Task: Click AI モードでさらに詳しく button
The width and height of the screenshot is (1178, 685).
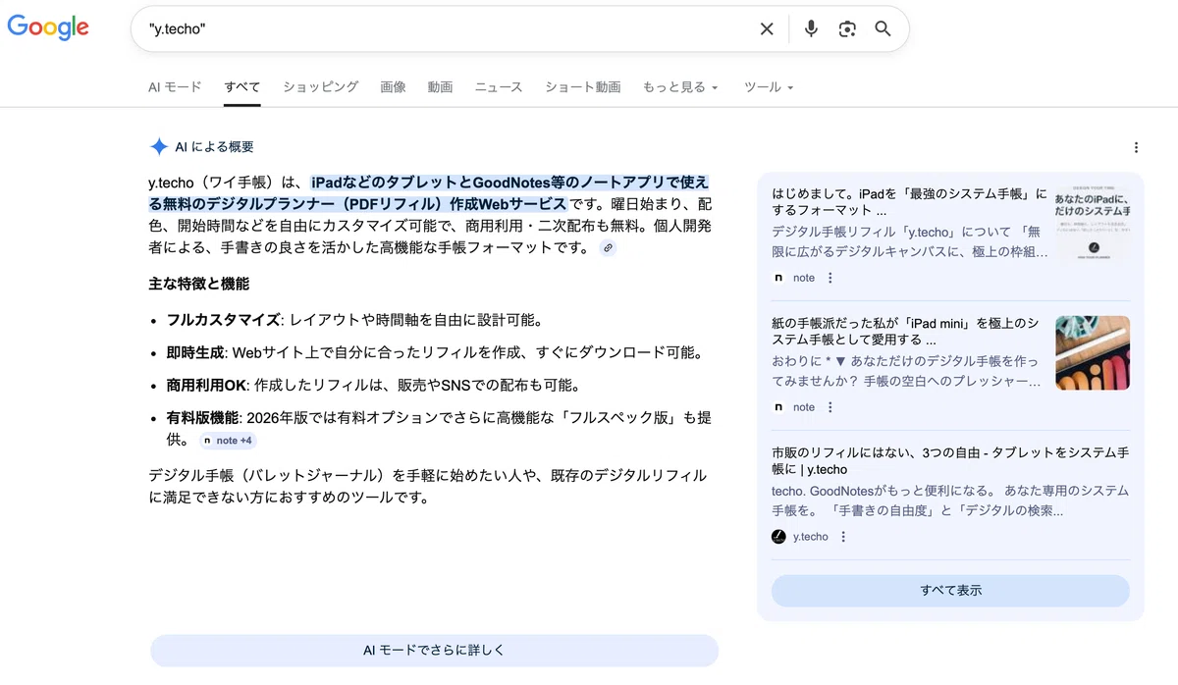Action: pos(434,651)
